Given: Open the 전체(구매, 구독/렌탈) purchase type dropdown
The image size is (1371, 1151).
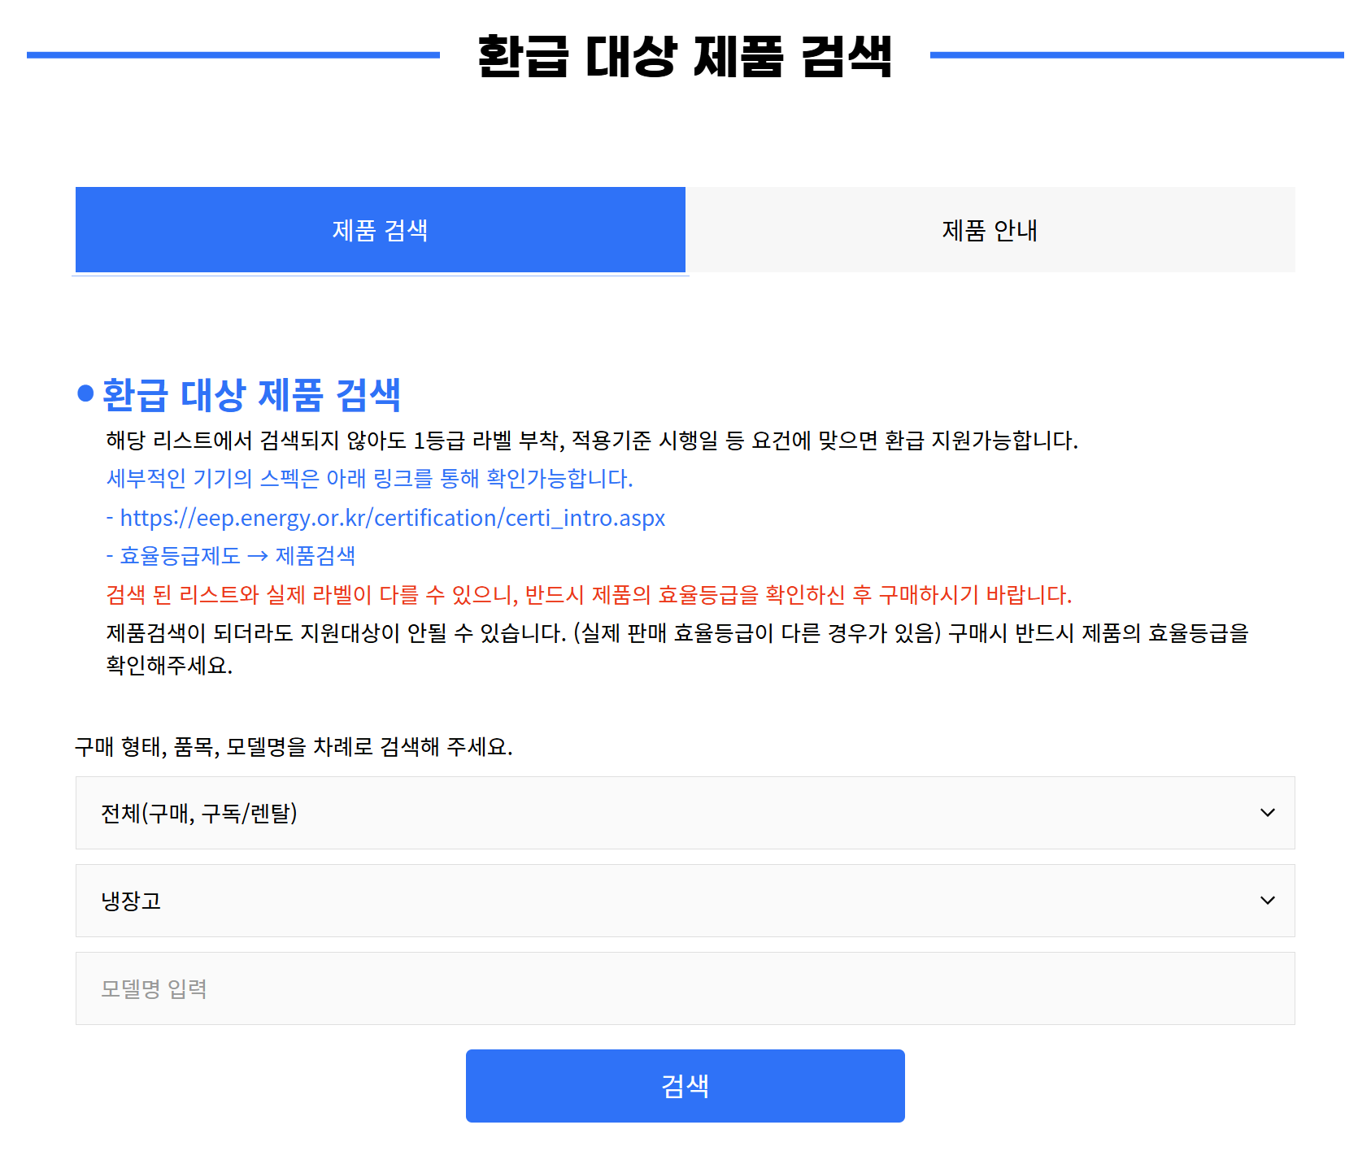Looking at the screenshot, I should (685, 812).
